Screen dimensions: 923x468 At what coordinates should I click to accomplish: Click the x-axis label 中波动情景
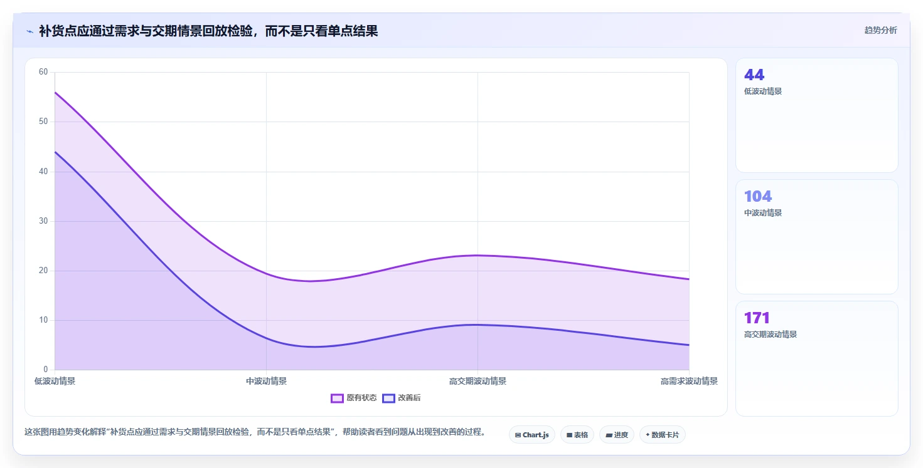coord(266,381)
